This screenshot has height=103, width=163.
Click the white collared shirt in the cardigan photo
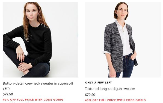(125, 38)
